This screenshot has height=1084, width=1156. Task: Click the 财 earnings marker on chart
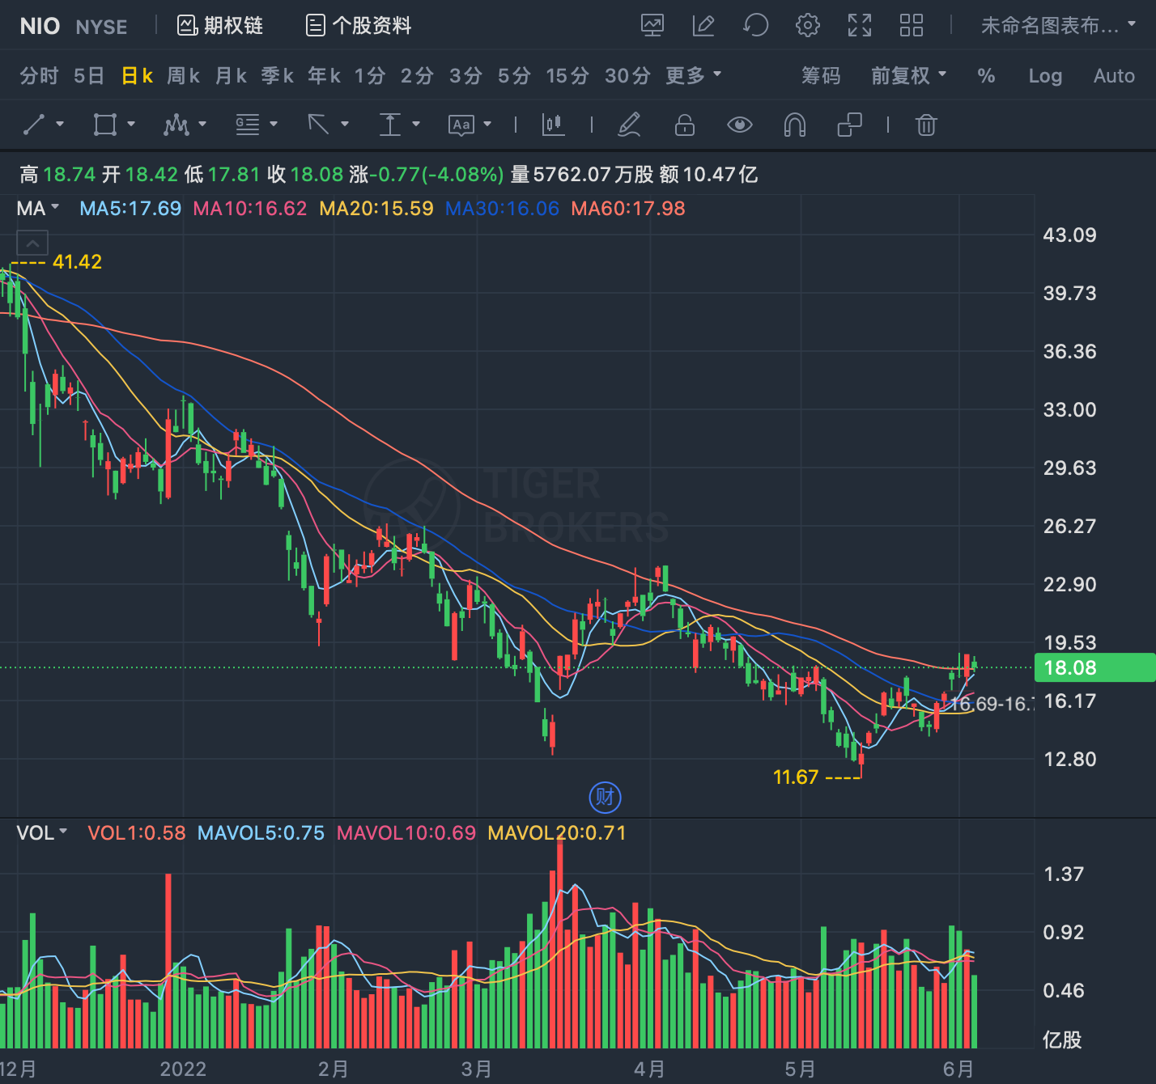(605, 797)
